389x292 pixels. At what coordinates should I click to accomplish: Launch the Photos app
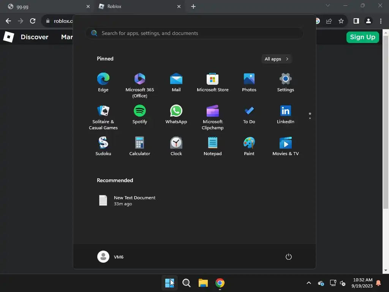[249, 83]
